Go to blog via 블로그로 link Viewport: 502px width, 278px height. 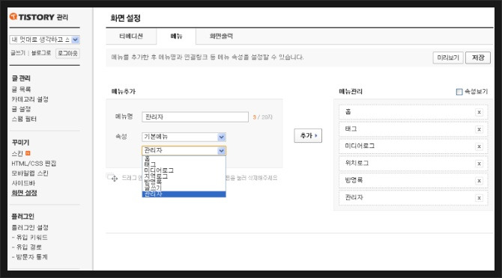41,53
